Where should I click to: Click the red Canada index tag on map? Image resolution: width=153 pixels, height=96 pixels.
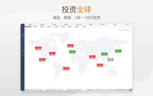38,48
